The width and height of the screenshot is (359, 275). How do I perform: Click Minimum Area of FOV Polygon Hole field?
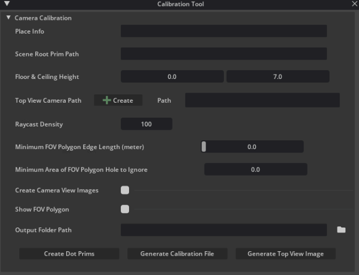pyautogui.click(x=255, y=170)
